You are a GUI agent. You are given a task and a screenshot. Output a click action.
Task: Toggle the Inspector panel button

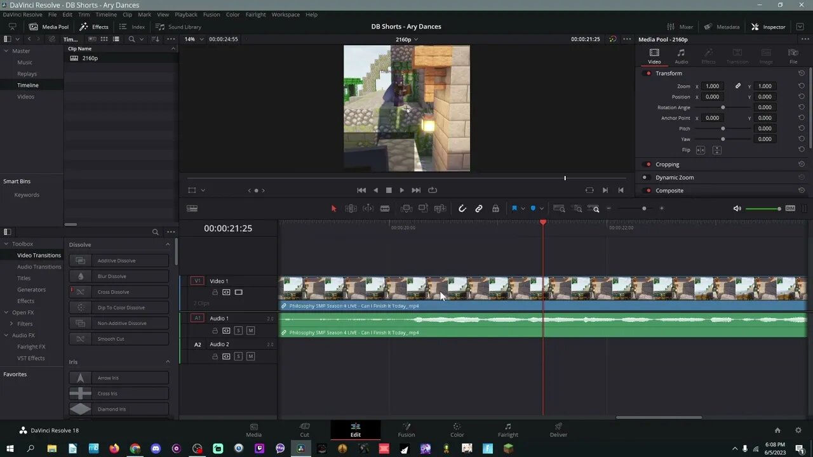point(769,27)
